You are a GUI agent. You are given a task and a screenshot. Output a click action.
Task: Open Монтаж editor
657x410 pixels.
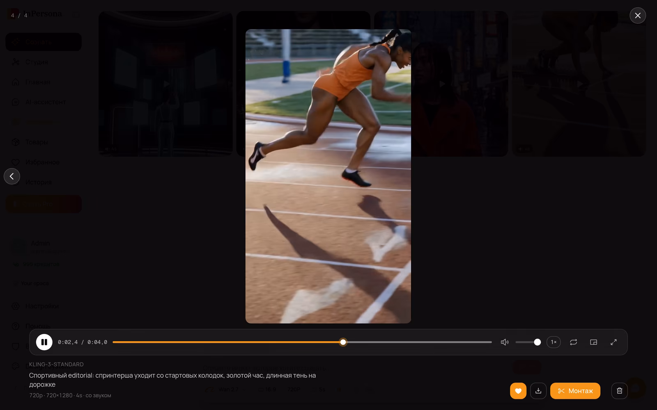(x=575, y=391)
